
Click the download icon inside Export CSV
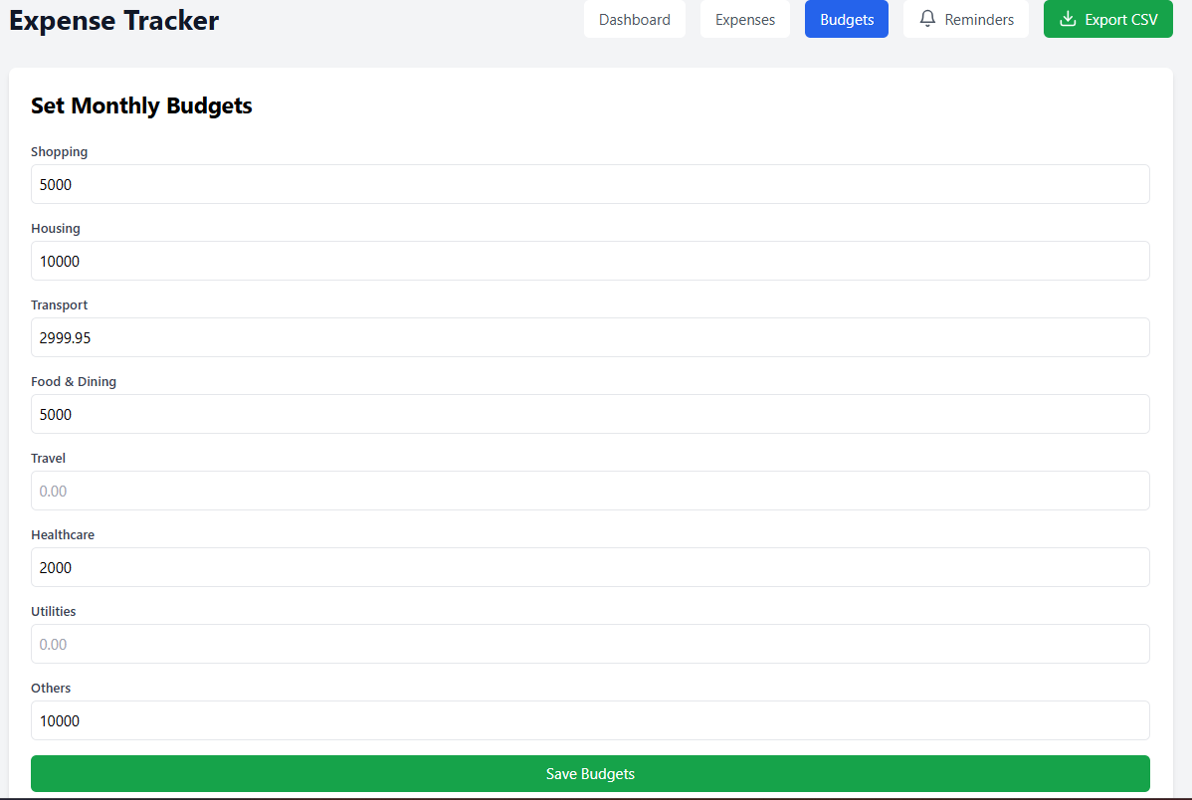1068,19
